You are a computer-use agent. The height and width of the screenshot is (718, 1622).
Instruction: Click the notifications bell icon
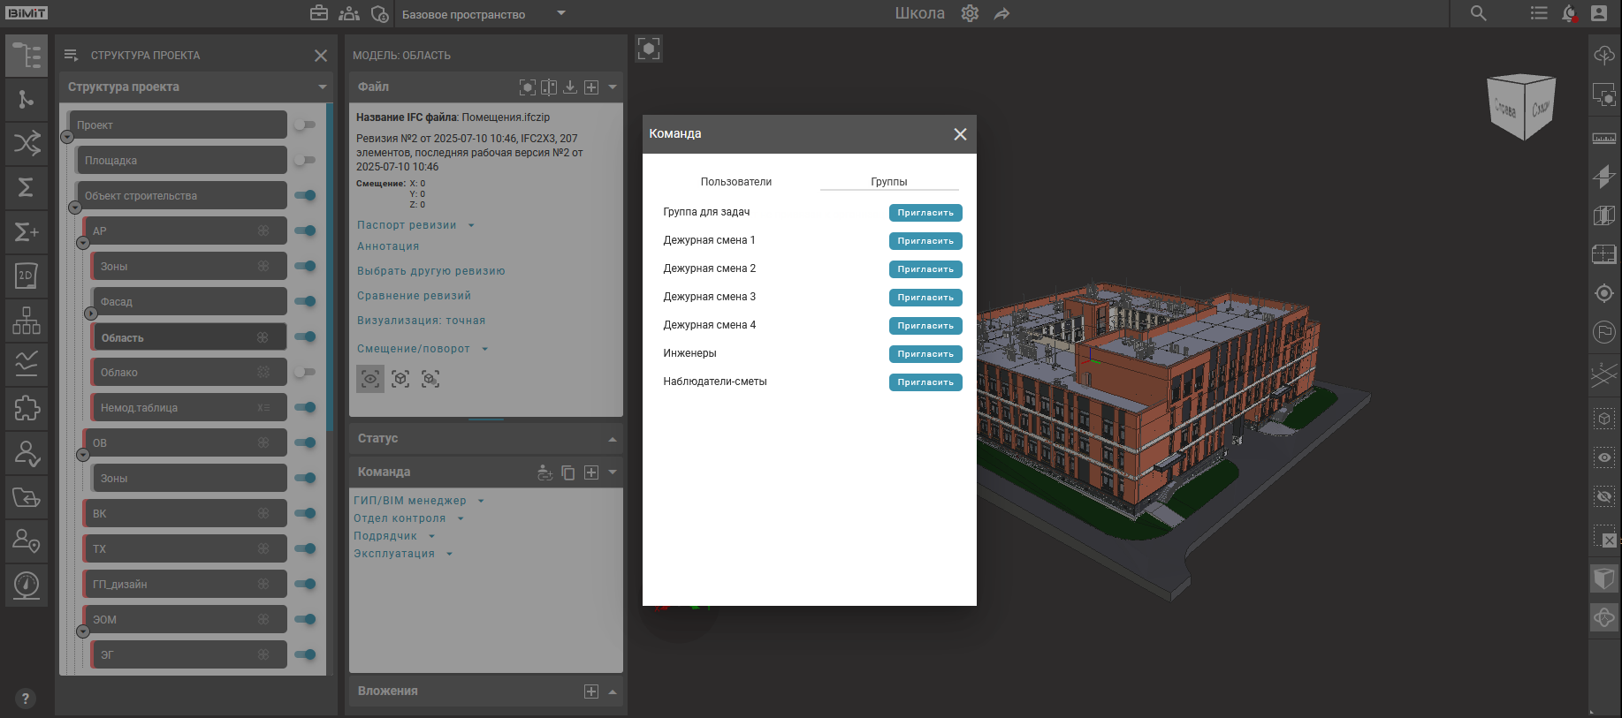coord(1569,13)
